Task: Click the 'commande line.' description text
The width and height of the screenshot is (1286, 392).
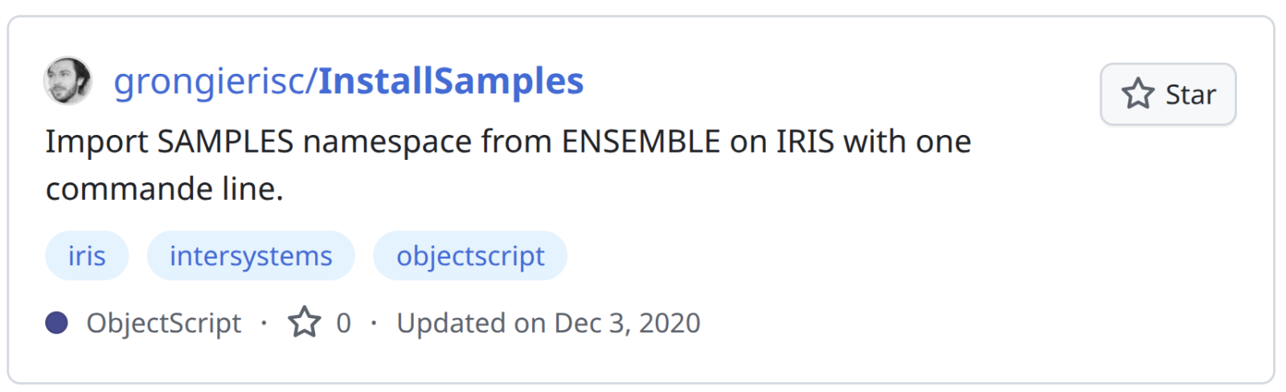Action: click(x=164, y=189)
